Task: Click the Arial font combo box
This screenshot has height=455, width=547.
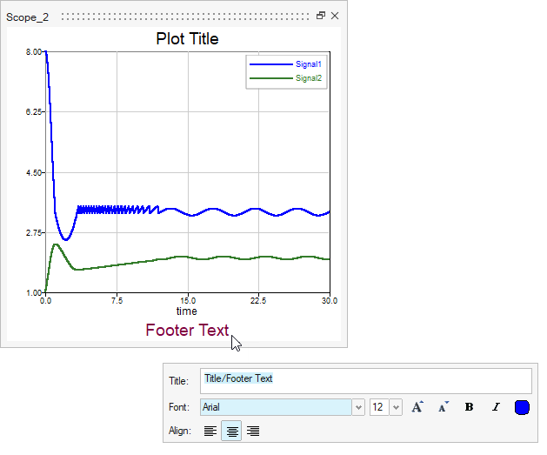Action: coord(275,407)
